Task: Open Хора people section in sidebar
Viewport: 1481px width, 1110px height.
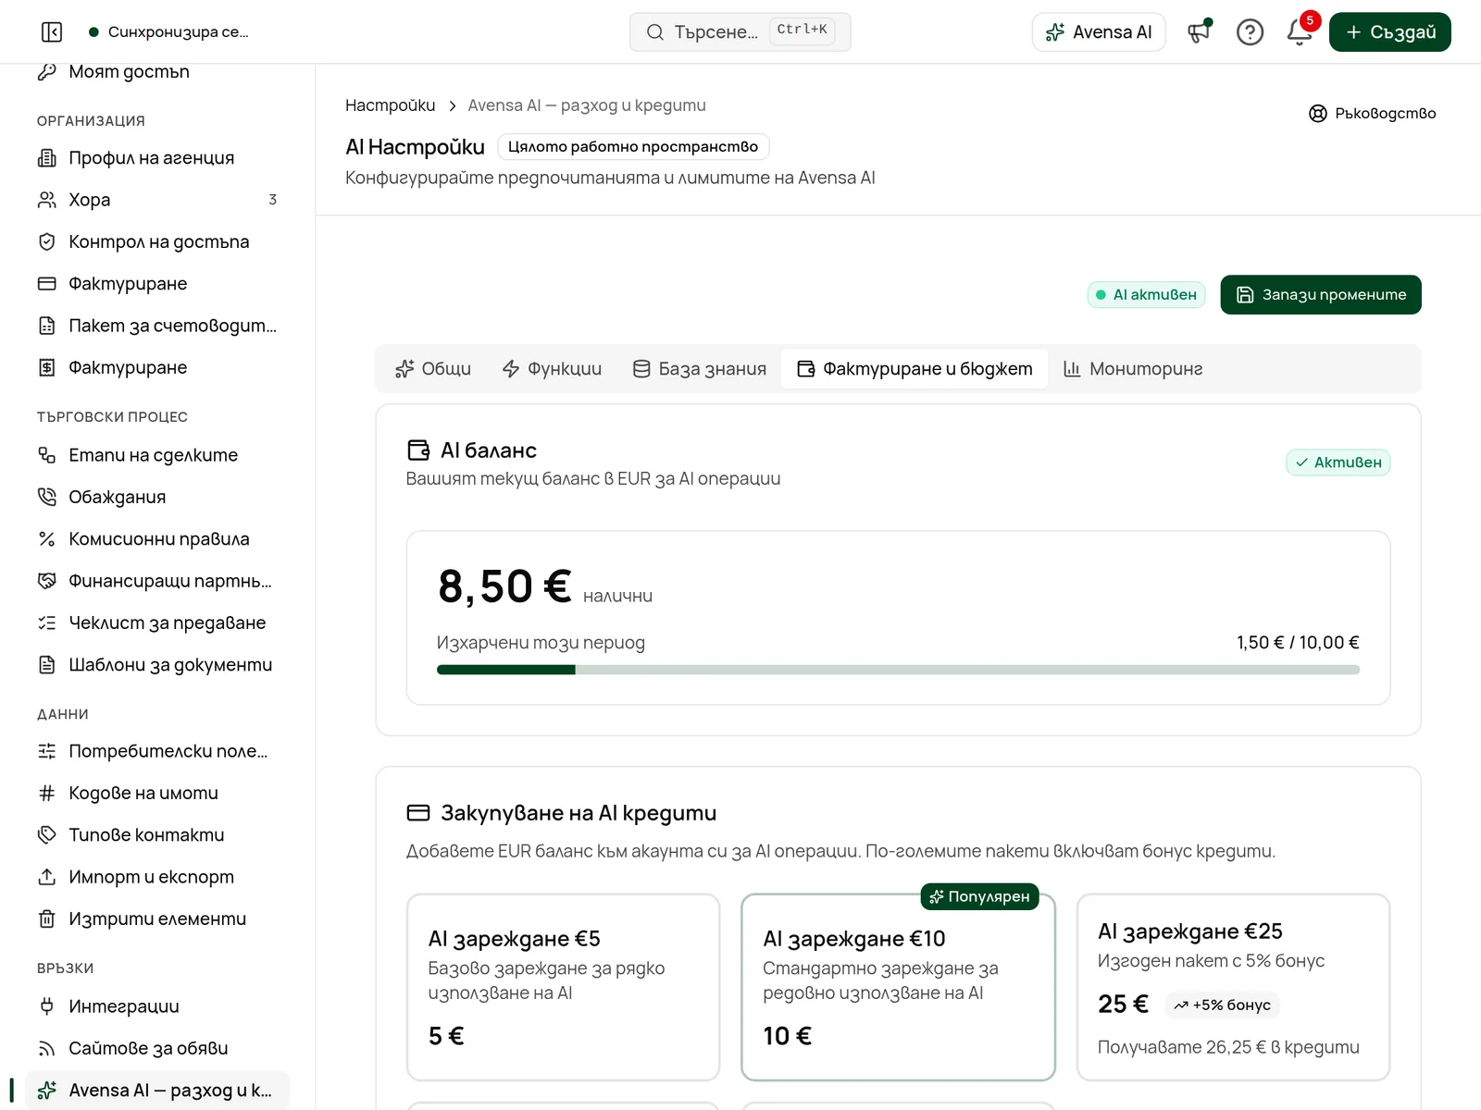Action: pyautogui.click(x=157, y=200)
